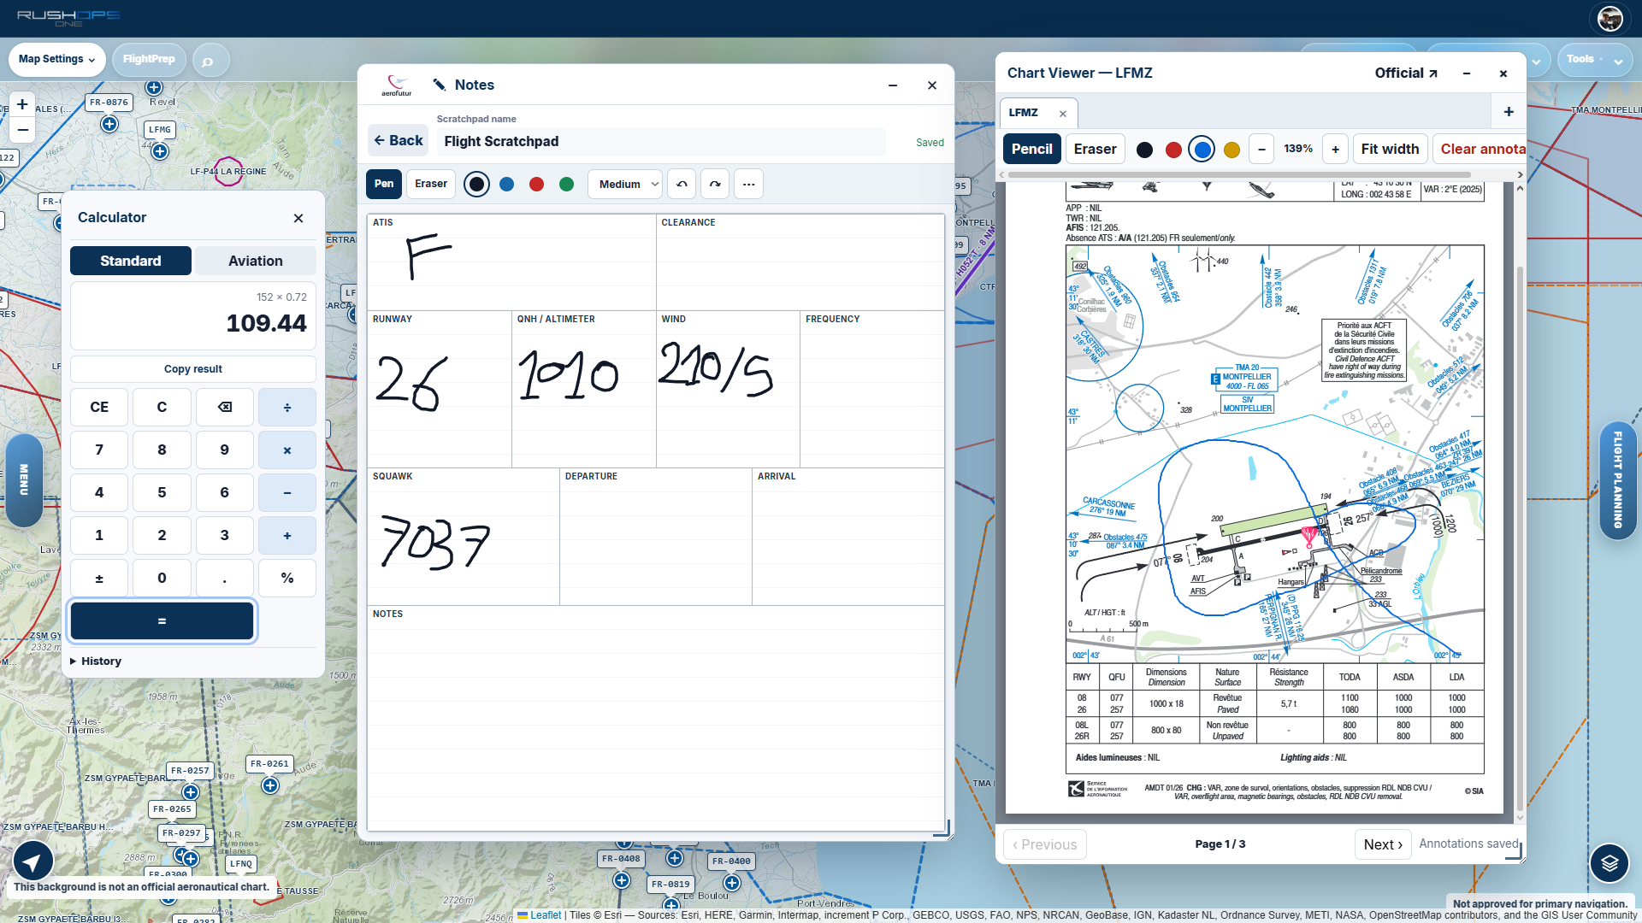Click the navigation arrow locate button

click(x=32, y=861)
